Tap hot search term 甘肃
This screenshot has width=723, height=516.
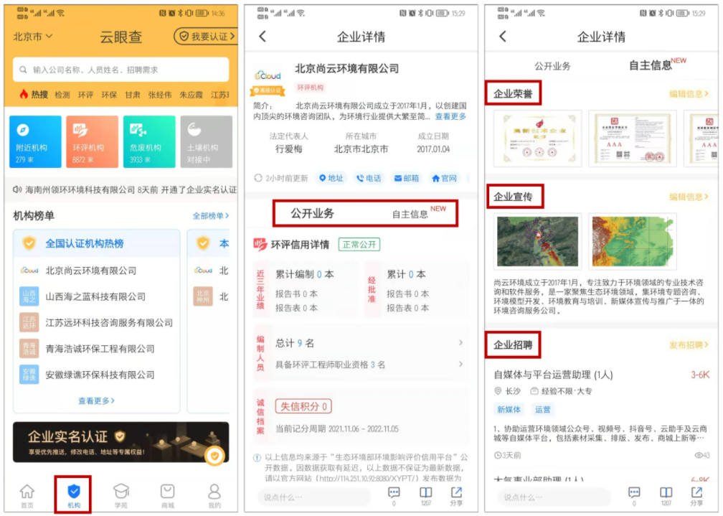click(132, 95)
